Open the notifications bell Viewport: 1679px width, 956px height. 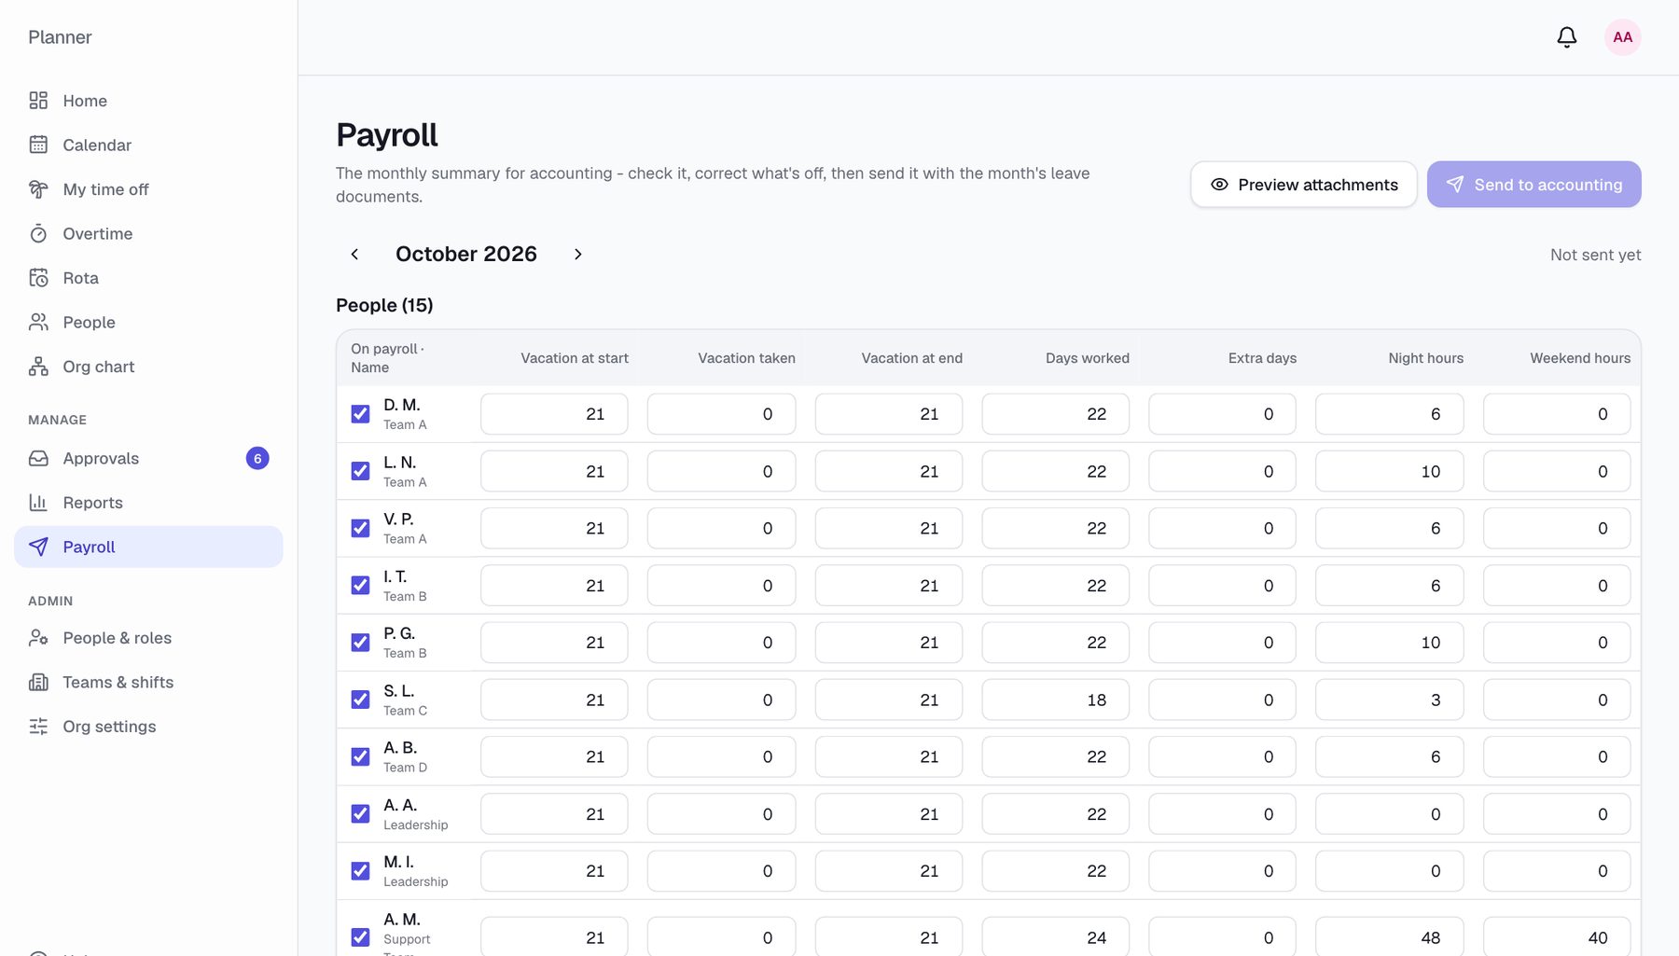pos(1567,37)
